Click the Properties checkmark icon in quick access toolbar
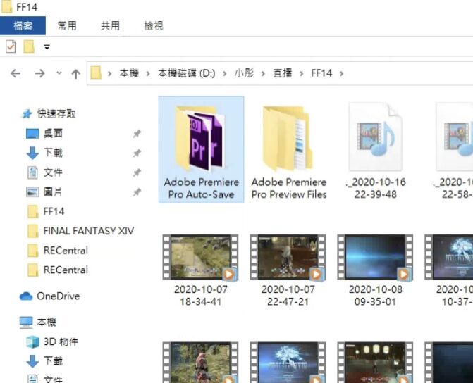Screen dimensions: 473x383 [11, 46]
